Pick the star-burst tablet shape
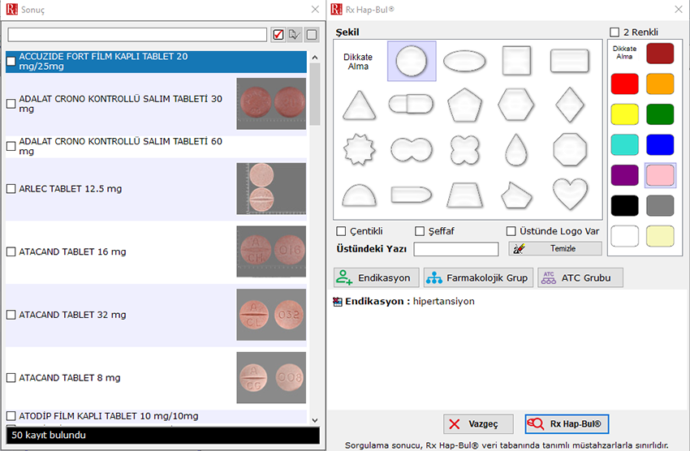Screen dimensions: 690x451 [358, 149]
